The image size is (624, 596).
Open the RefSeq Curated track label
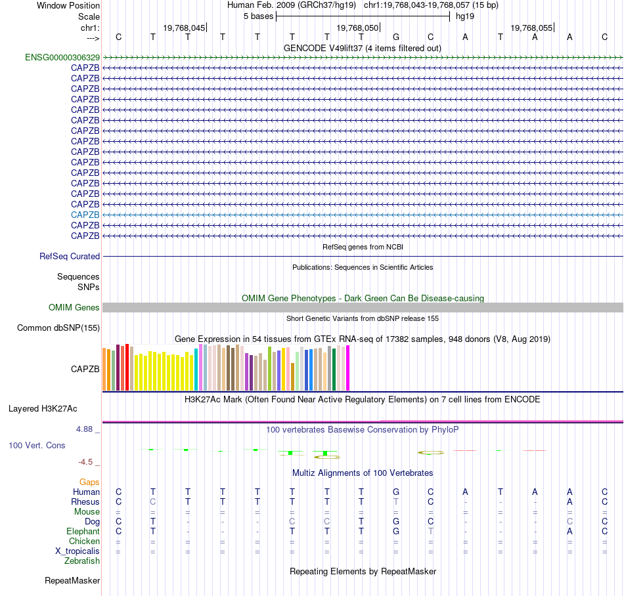[x=70, y=257]
